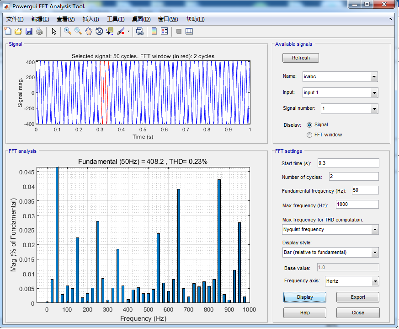Enable the Data Cursor tool
Screen dimensions: 399x329
click(110, 32)
